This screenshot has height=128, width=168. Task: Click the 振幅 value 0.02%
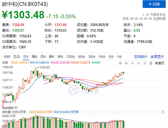point(91,36)
